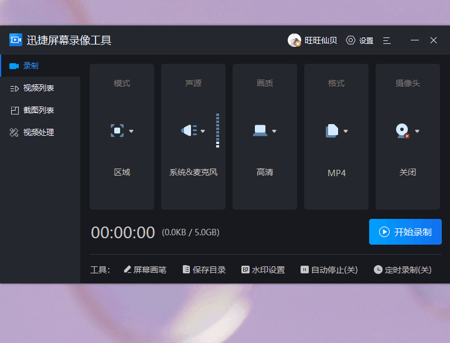Viewport: 450px width, 343px height.
Task: Click the pen icon for 屏幕画笔
Action: 127,269
